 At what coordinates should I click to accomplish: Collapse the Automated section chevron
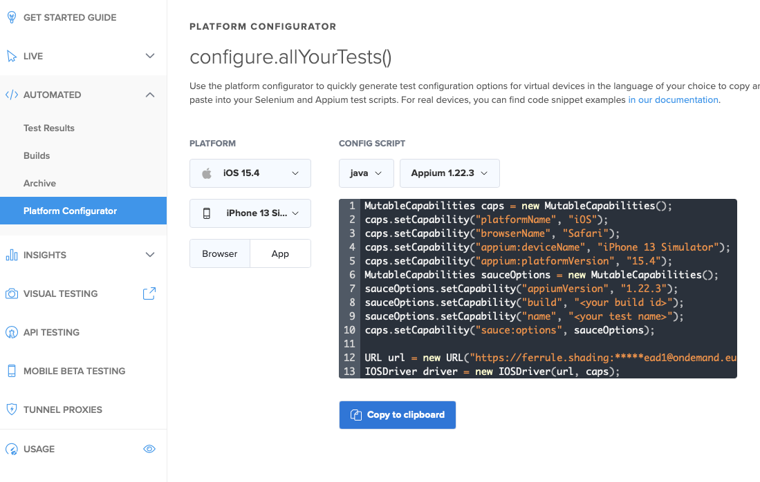click(150, 95)
